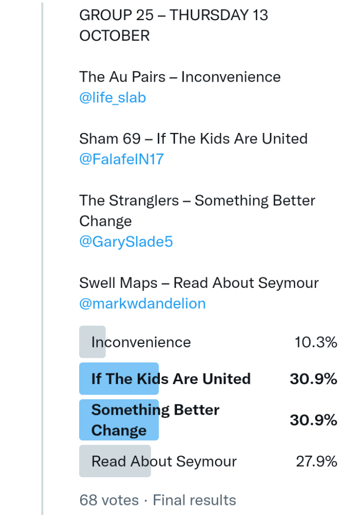The height and width of the screenshot is (515, 354).
Task: Click the 30.9% beside If The Kids Are United
Action: coord(313,379)
